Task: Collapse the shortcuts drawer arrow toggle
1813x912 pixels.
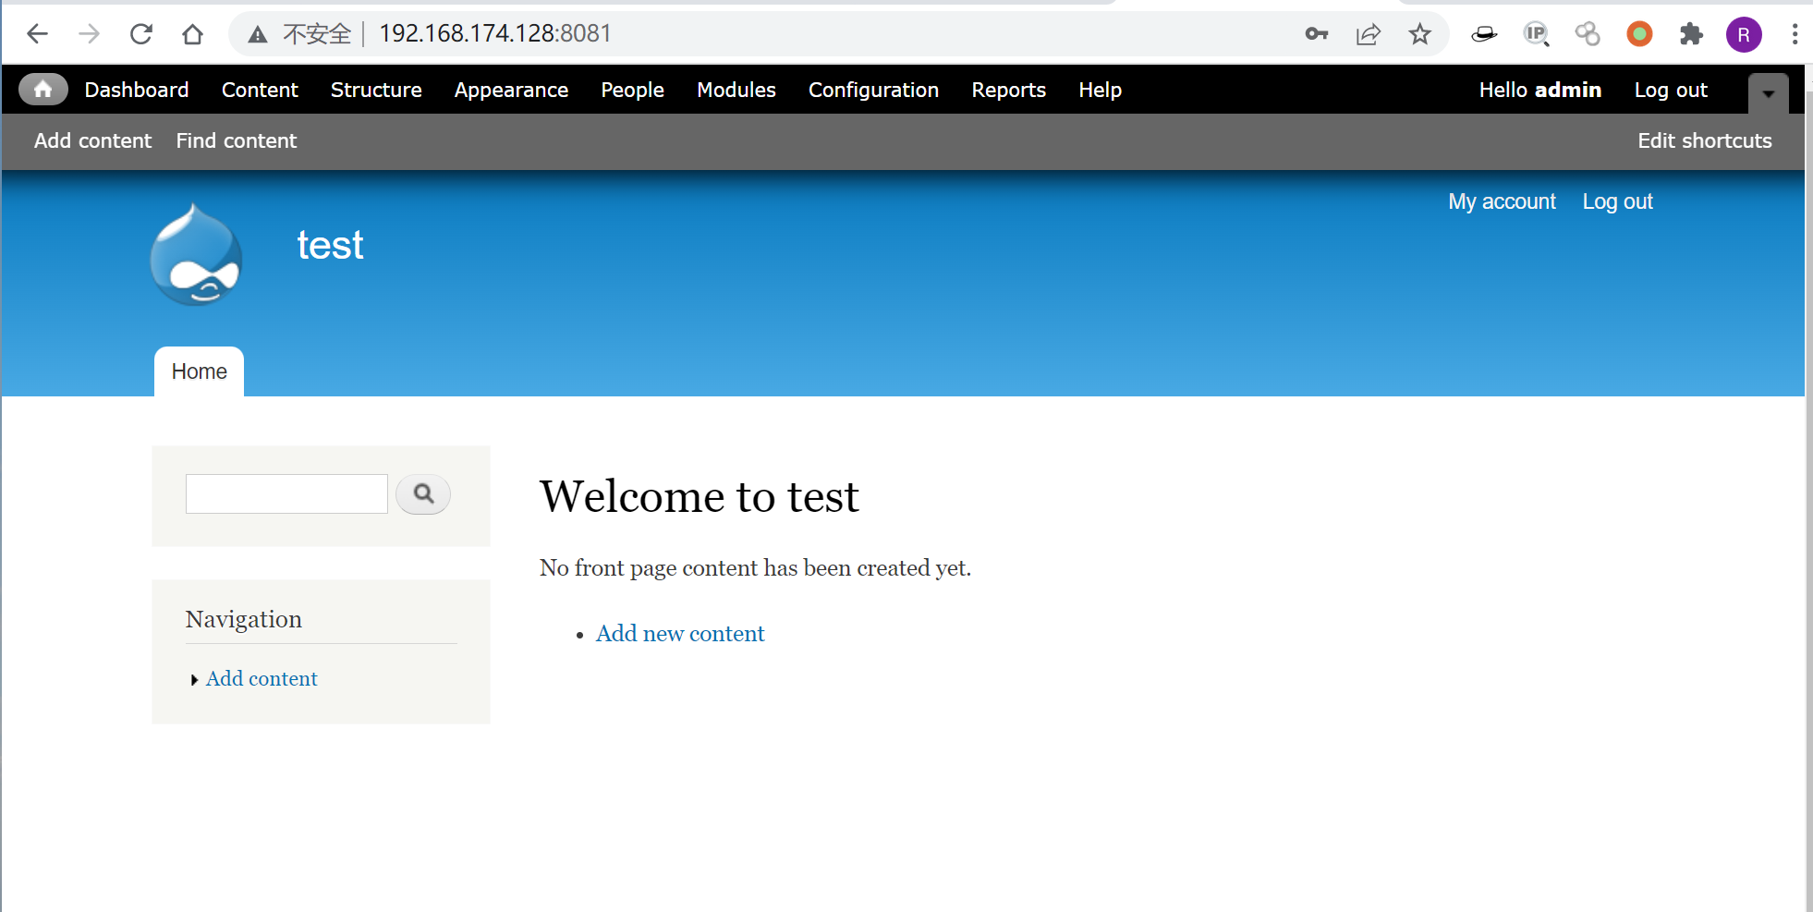Action: [x=1768, y=93]
